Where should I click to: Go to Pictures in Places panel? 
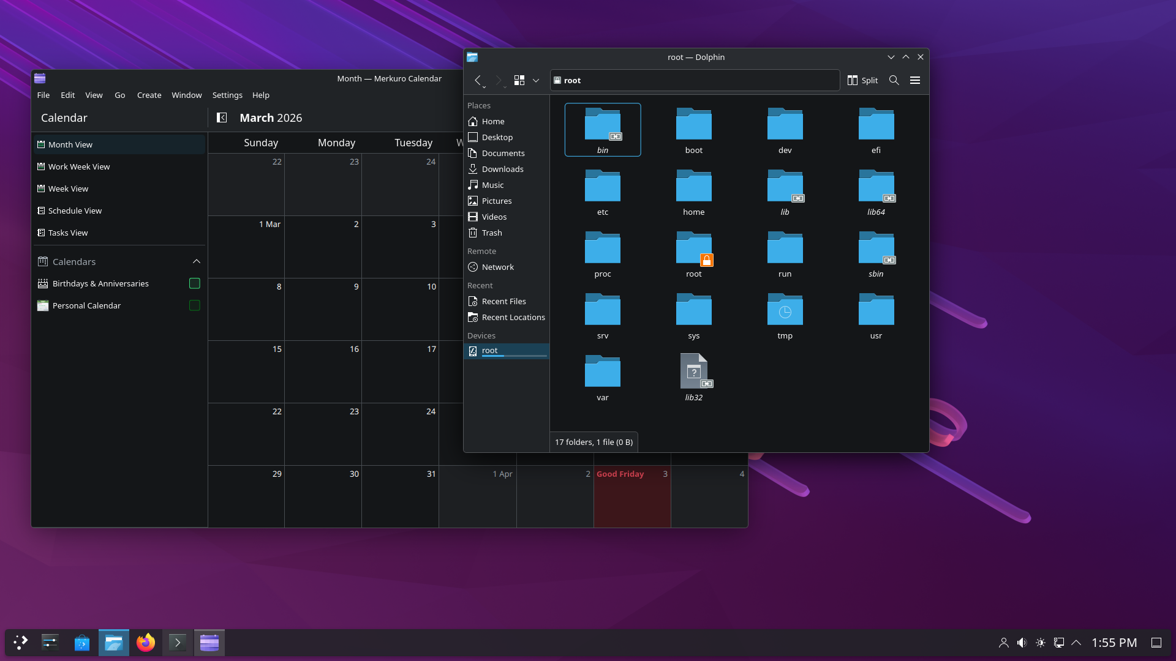pos(507,201)
